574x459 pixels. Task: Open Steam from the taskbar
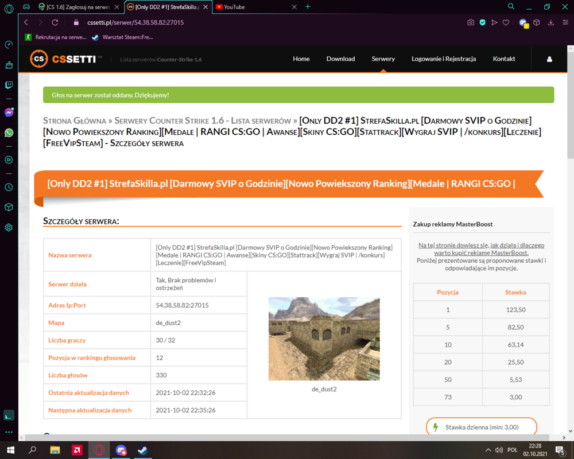(142, 450)
